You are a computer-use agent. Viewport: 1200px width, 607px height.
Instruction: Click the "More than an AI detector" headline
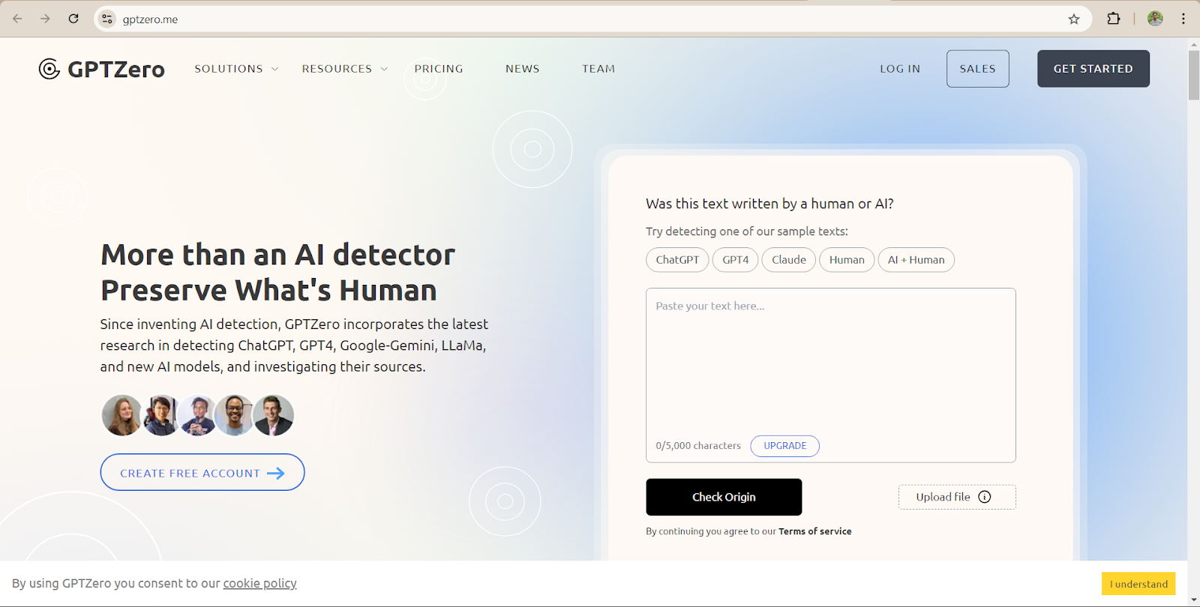278,255
